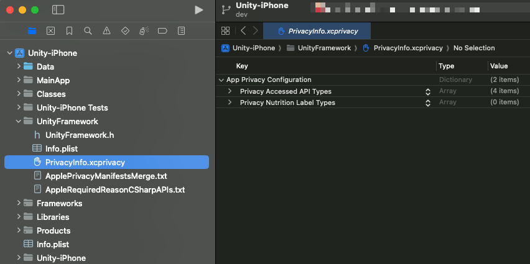Expand the Frameworks folder

tap(19, 203)
